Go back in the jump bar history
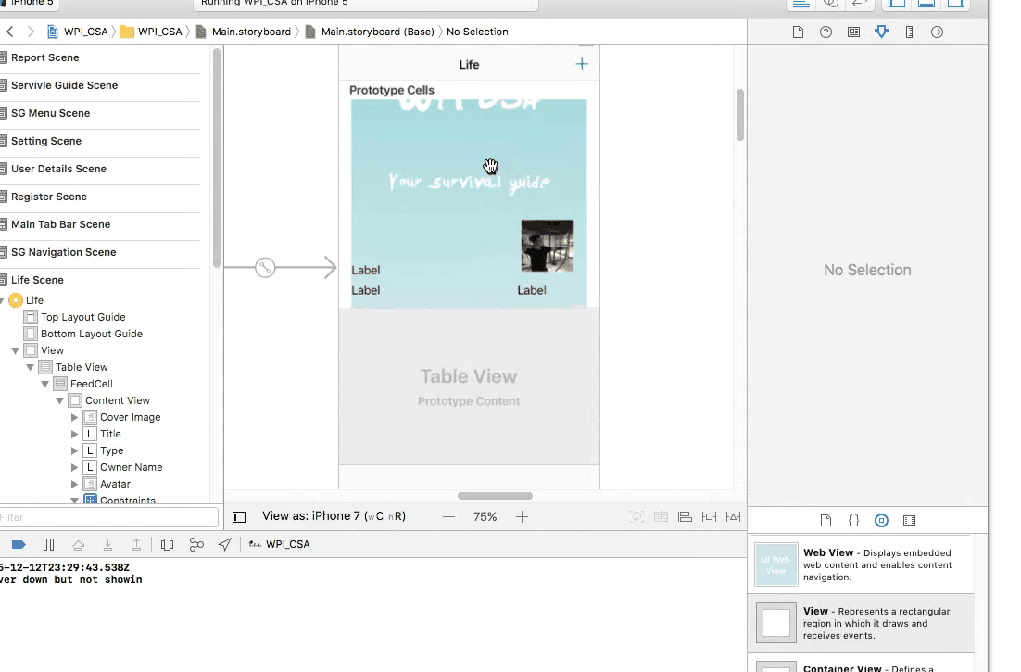Viewport: 1021px width, 672px height. pos(10,32)
